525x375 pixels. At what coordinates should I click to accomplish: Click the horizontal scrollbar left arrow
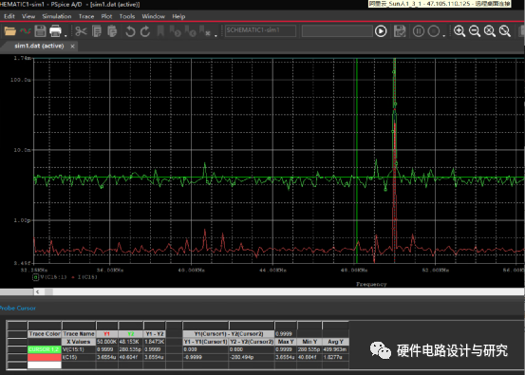pyautogui.click(x=38, y=291)
